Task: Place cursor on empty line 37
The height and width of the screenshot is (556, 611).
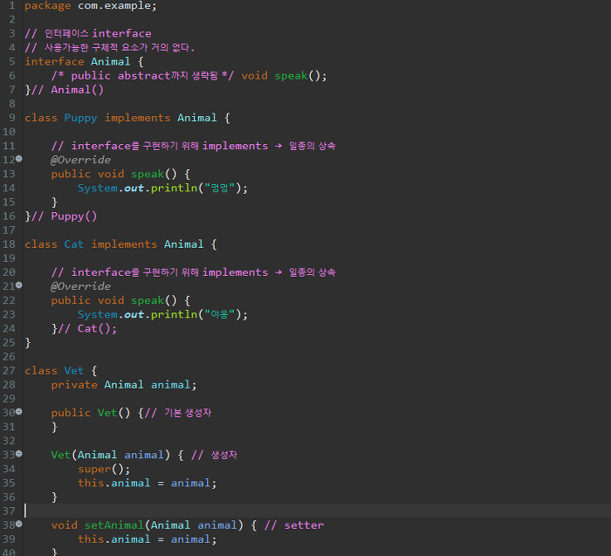Action: pyautogui.click(x=317, y=511)
